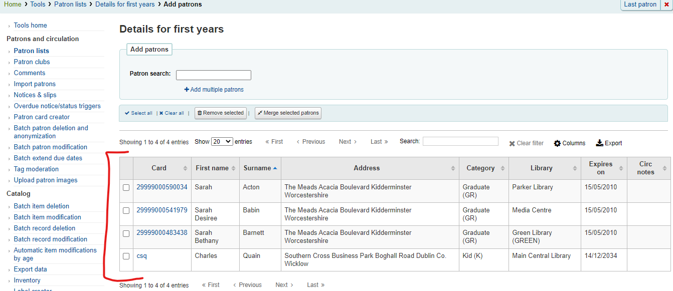This screenshot has height=291, width=673.
Task: Open Comments in sidebar
Action: coord(30,73)
